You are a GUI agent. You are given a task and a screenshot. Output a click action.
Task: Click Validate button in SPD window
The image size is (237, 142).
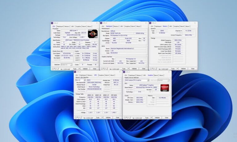pyautogui.click(x=108, y=118)
